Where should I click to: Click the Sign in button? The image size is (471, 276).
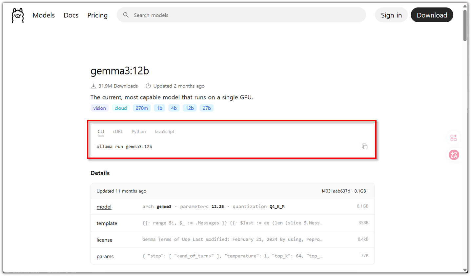[x=391, y=15]
